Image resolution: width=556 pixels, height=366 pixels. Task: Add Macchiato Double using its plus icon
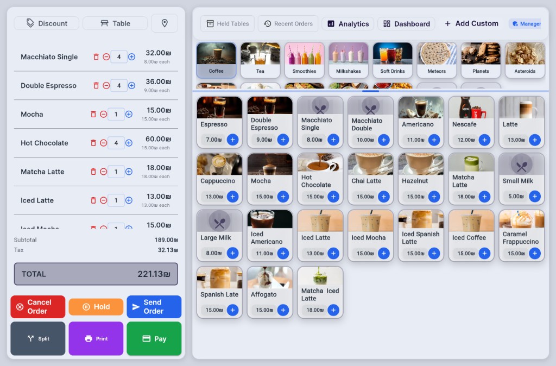pyautogui.click(x=384, y=140)
